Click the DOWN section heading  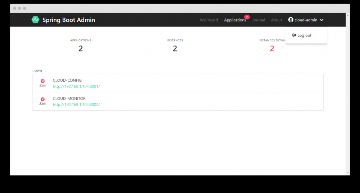37,71
